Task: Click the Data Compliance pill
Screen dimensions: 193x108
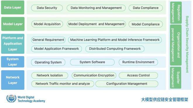Action: 146,8
